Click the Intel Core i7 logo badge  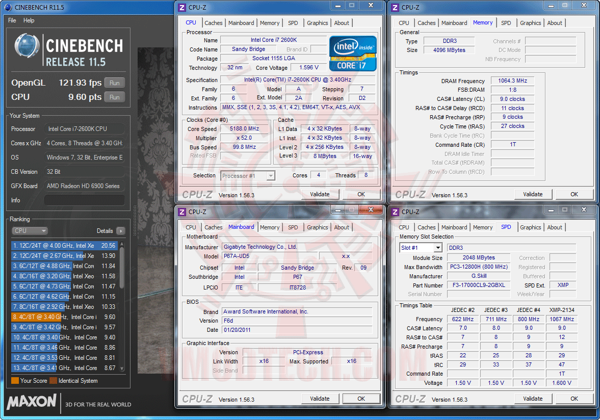tap(353, 54)
